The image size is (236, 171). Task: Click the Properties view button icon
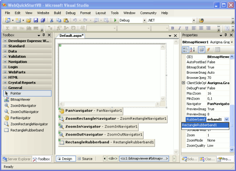tap(201, 50)
